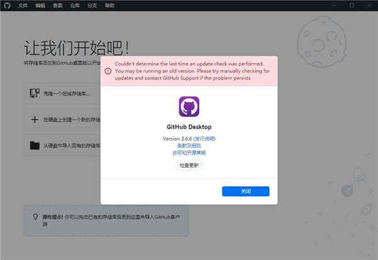378x260 pixels.
Task: Click the folder icon for importing existing repository
Action: pyautogui.click(x=35, y=145)
